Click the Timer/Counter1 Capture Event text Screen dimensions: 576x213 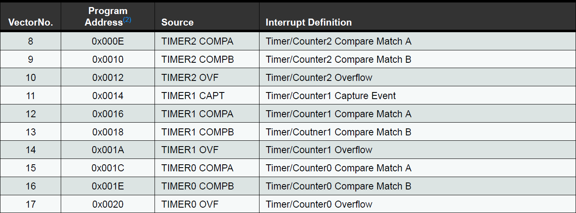(331, 96)
